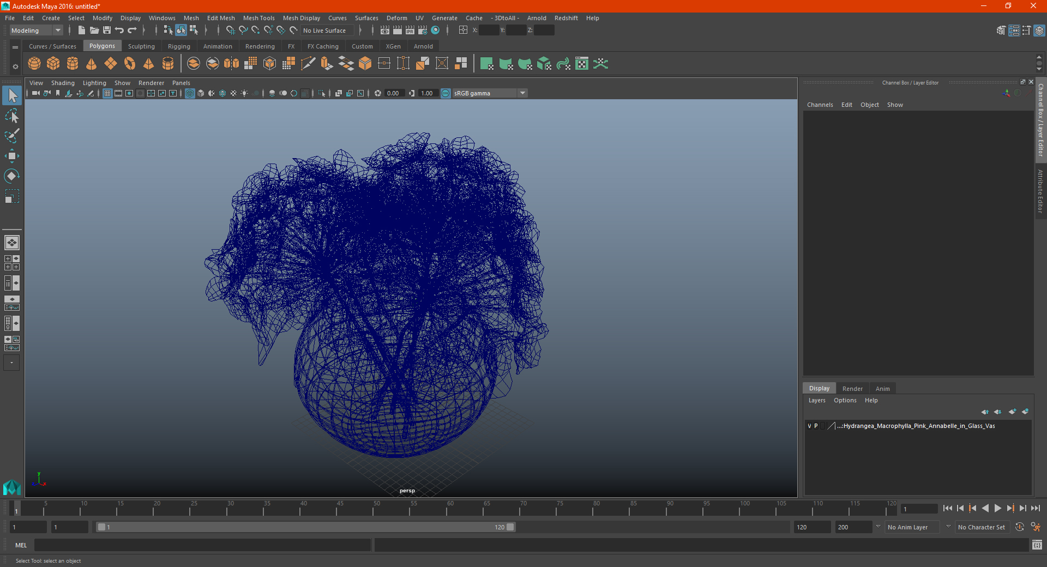Open Channels menu in Channel Box
The height and width of the screenshot is (567, 1047).
tap(820, 105)
